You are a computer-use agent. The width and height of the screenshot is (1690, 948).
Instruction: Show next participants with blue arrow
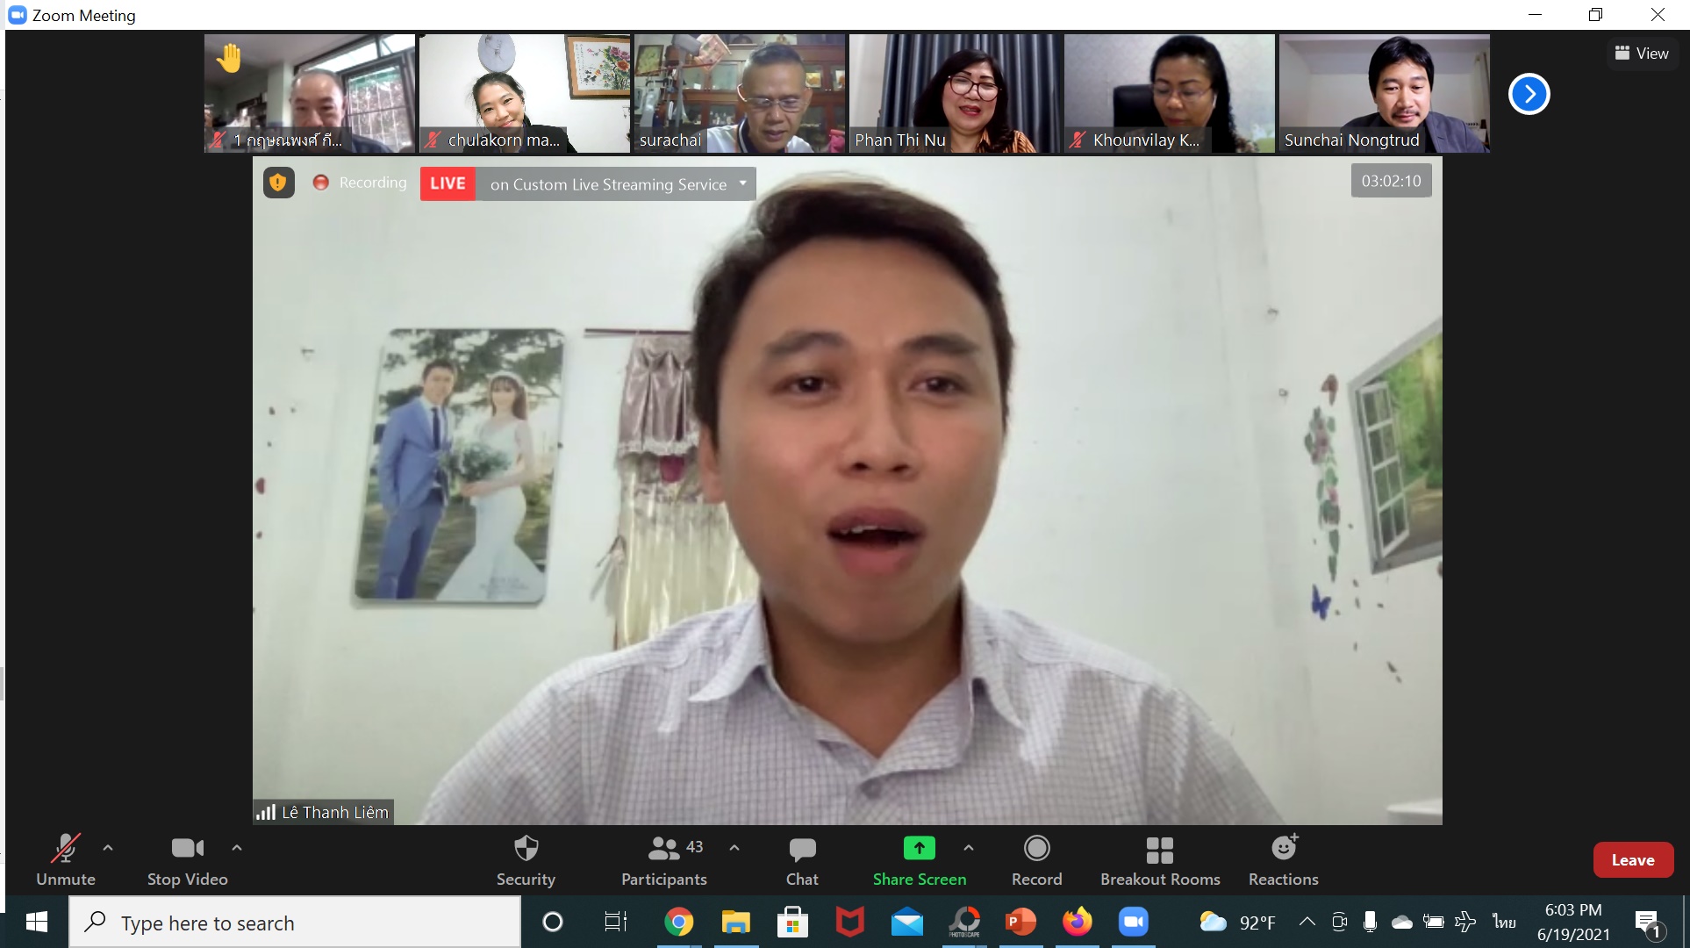click(1529, 94)
